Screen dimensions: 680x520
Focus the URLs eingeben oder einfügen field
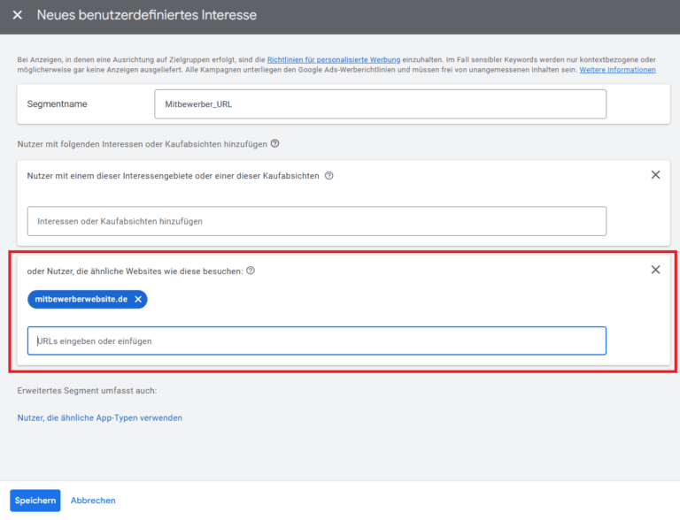pos(317,340)
